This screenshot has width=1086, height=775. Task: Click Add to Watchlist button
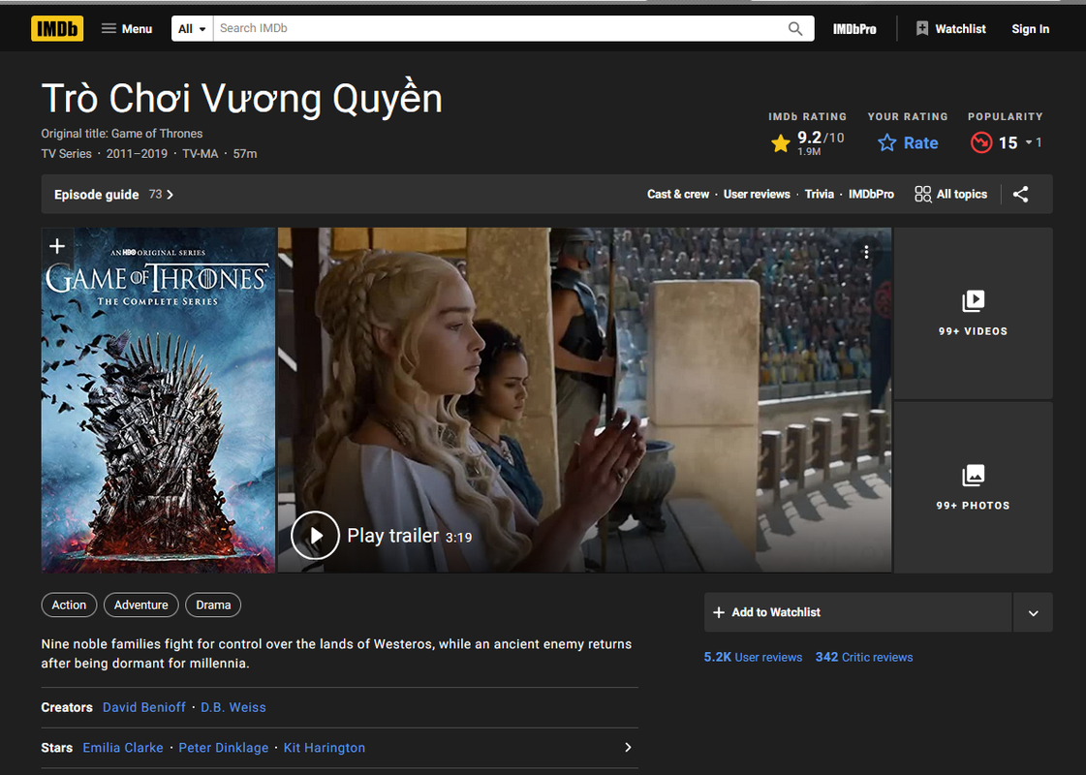tap(857, 612)
